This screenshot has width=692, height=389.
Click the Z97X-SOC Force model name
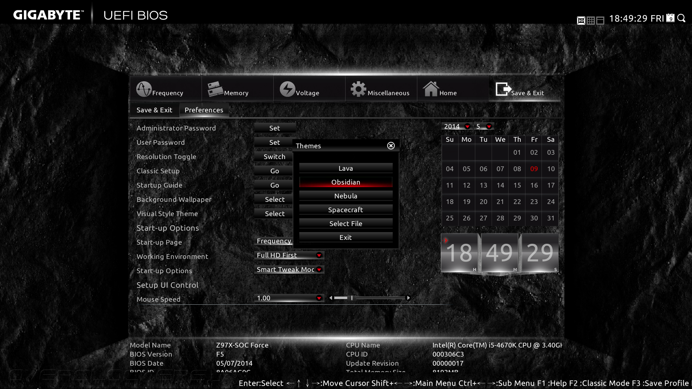click(x=242, y=345)
